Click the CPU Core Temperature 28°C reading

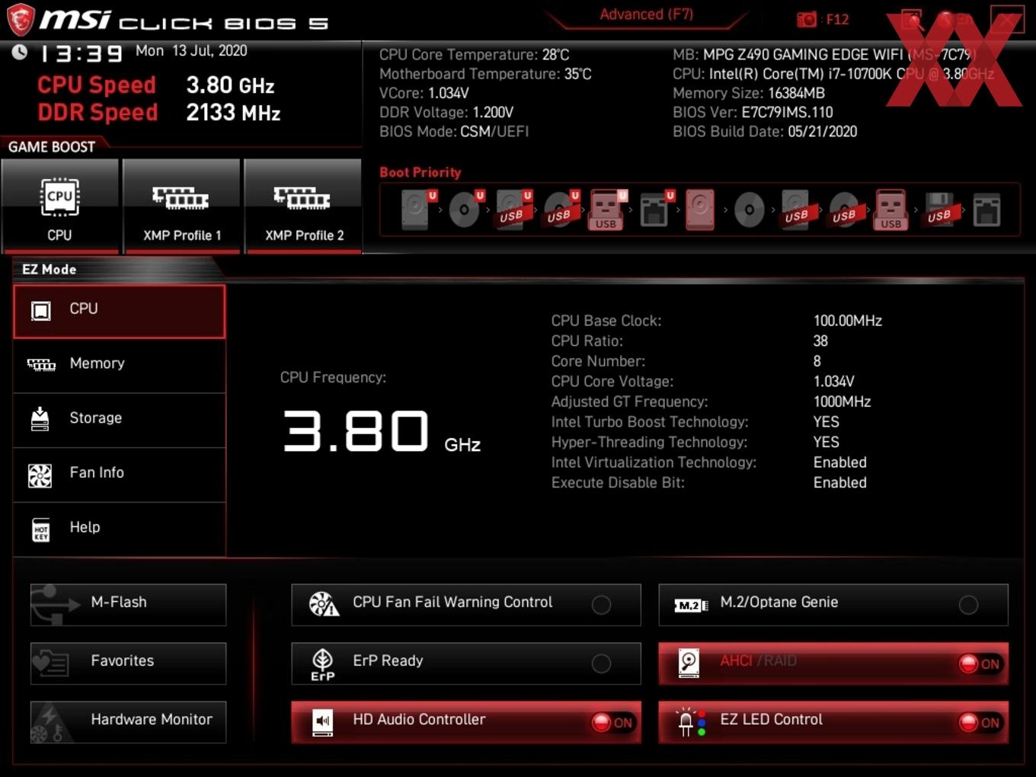tap(474, 55)
